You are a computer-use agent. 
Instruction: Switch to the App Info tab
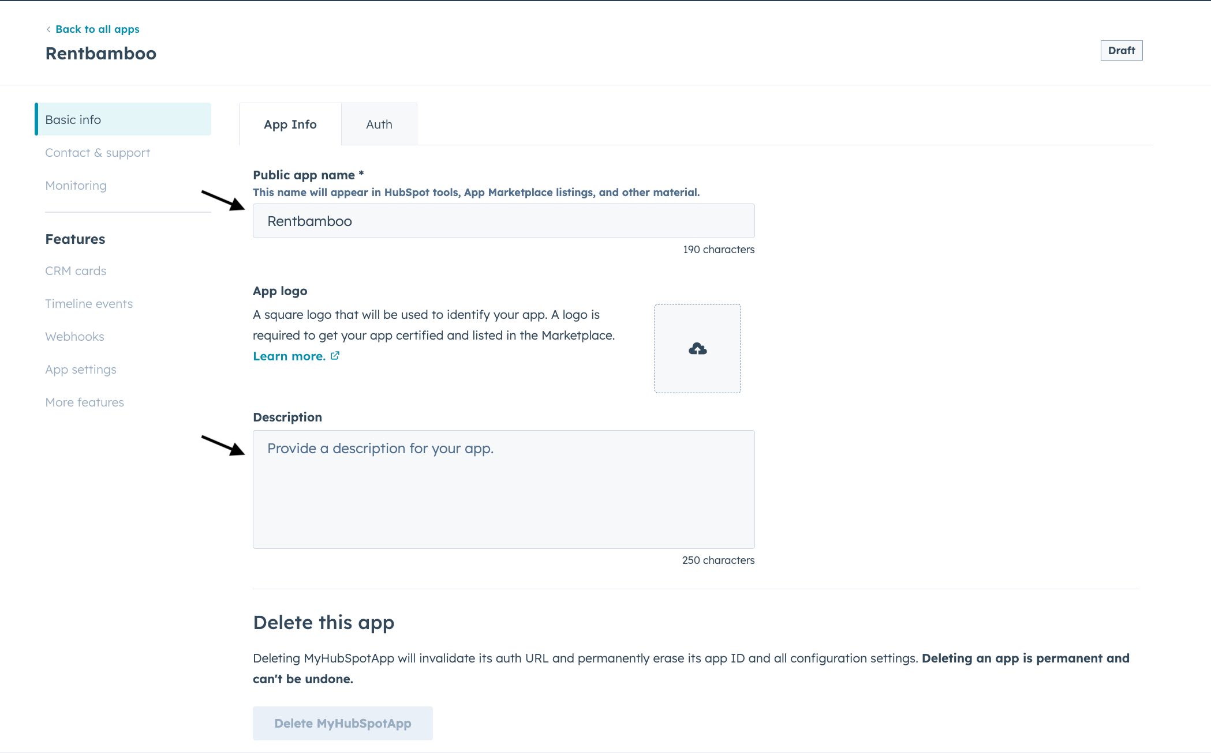[290, 124]
